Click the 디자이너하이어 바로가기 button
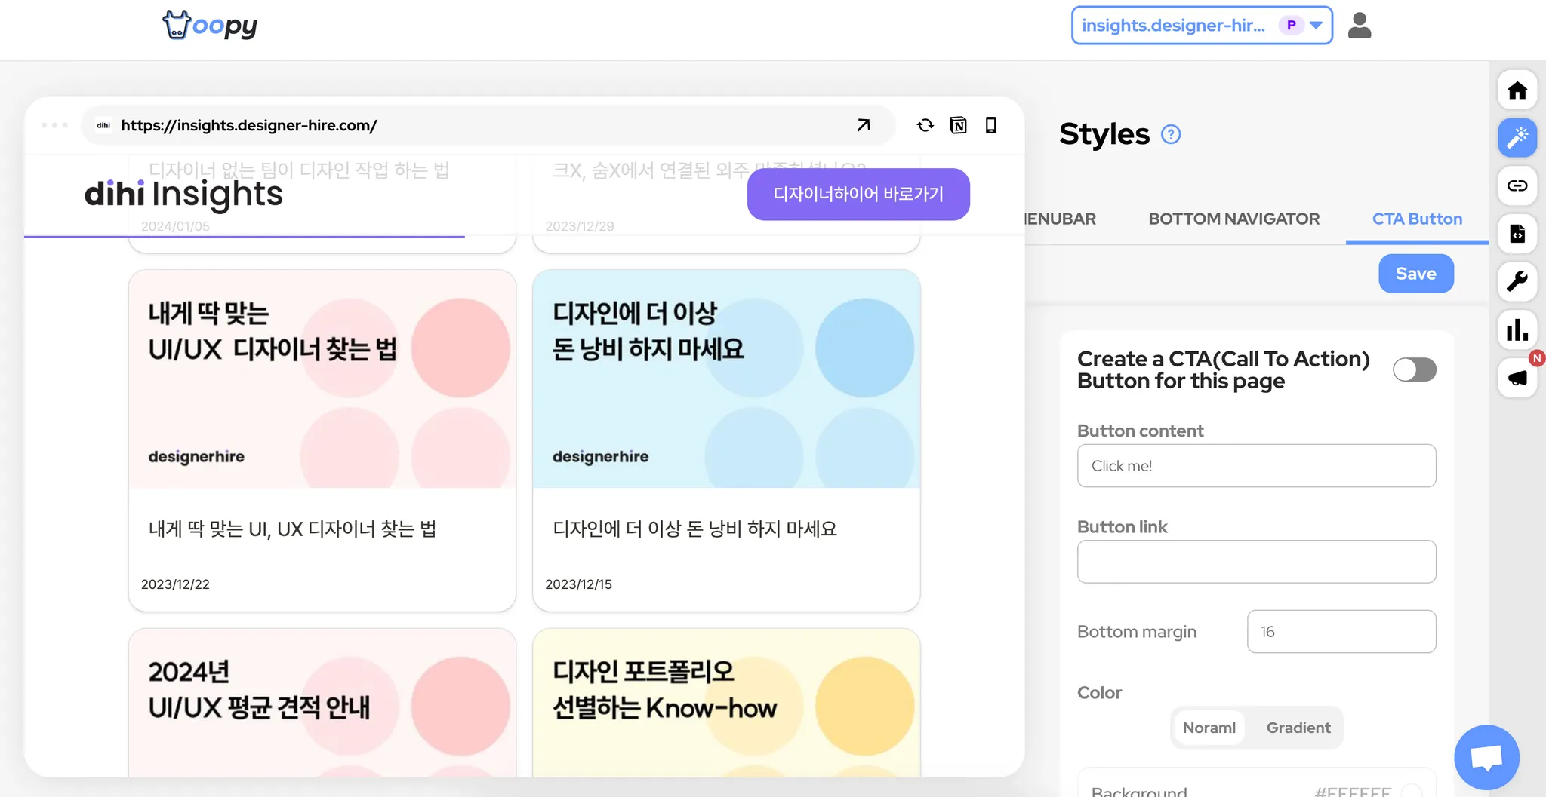Image resolution: width=1546 pixels, height=797 pixels. pyautogui.click(x=858, y=195)
